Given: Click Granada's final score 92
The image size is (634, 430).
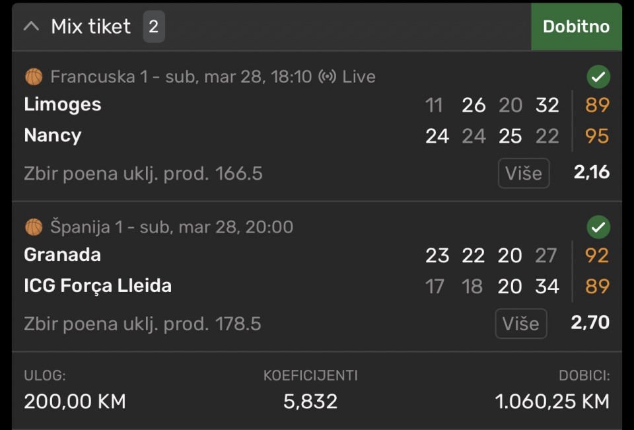Looking at the screenshot, I should [597, 256].
